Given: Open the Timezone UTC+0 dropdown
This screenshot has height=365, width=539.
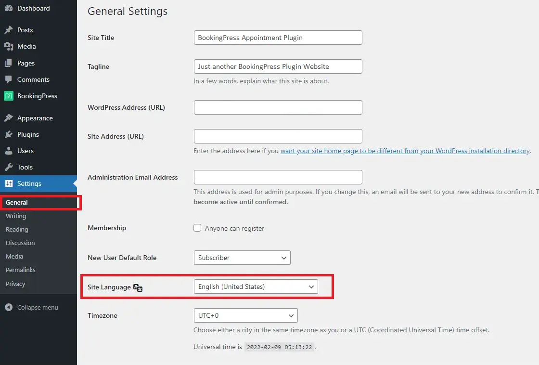Looking at the screenshot, I should tap(245, 315).
